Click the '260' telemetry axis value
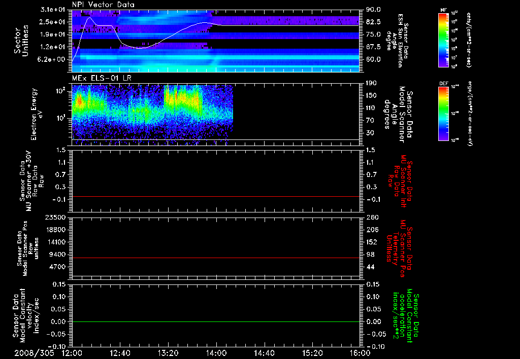 point(372,218)
